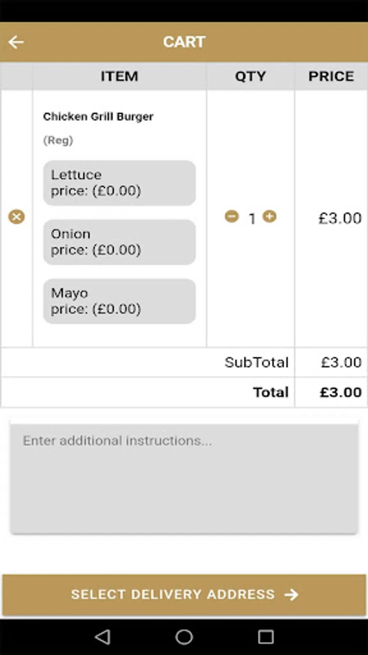Tap the QTY column header

250,76
